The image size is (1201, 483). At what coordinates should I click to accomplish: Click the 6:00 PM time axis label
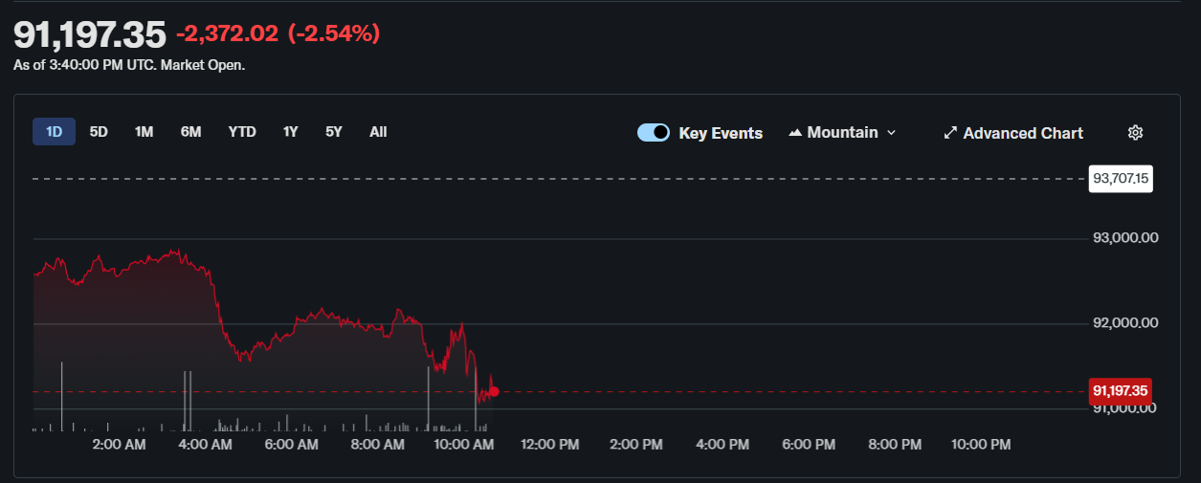[809, 445]
